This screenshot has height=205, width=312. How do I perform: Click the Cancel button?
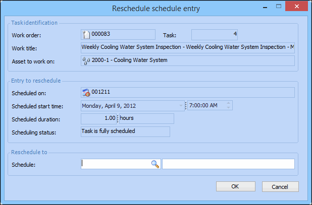click(280, 186)
